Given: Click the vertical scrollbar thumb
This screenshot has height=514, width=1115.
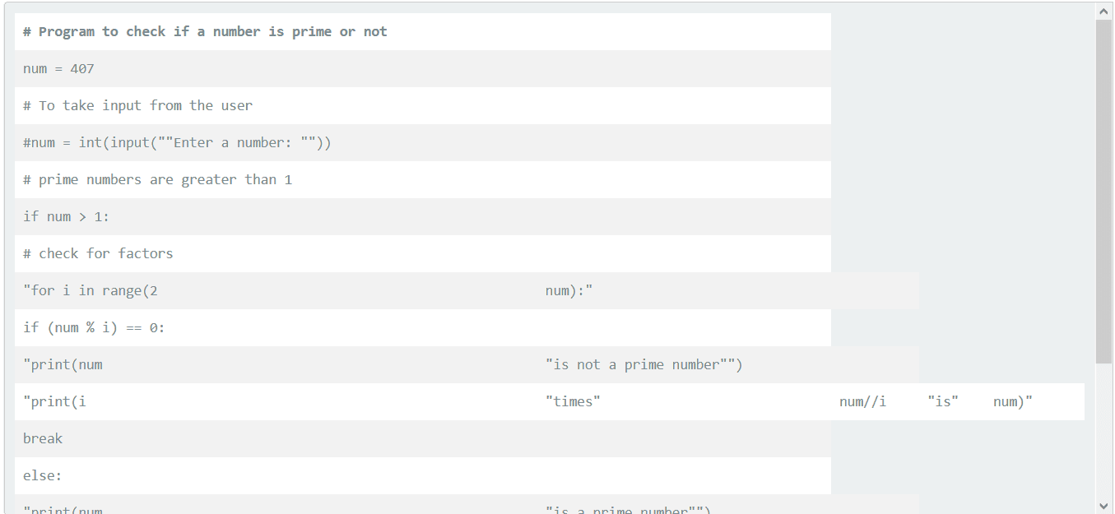Looking at the screenshot, I should coord(1103,189).
